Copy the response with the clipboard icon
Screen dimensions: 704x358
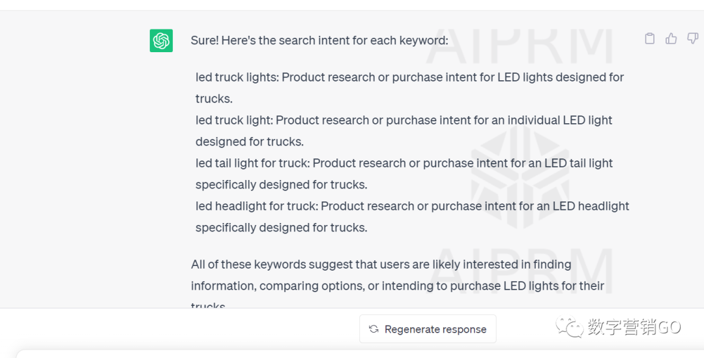coord(650,38)
